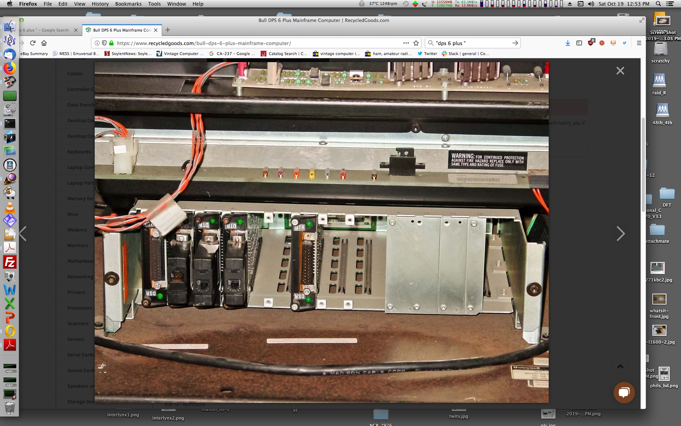
Task: Open page actions three-dot menu
Action: click(406, 43)
